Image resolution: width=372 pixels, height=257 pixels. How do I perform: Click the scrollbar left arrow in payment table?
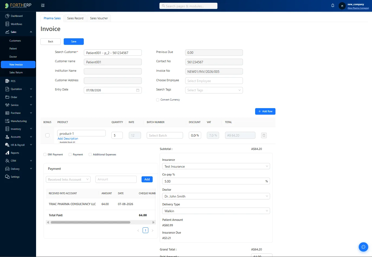coord(48,222)
